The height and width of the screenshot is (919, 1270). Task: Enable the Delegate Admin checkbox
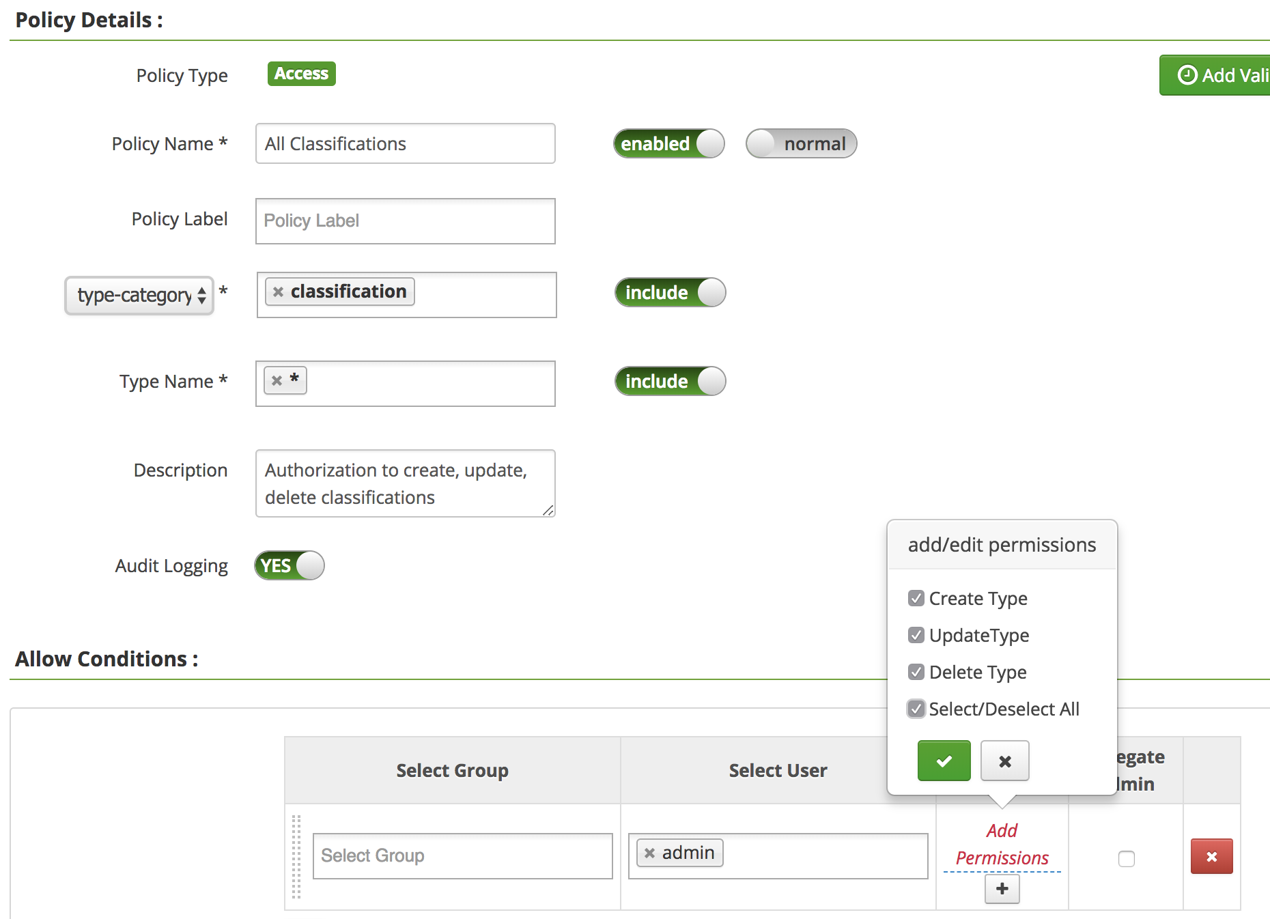(1126, 859)
